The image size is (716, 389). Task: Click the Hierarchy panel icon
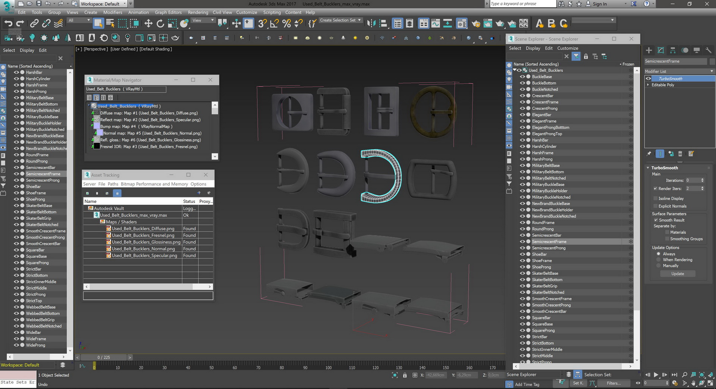673,50
